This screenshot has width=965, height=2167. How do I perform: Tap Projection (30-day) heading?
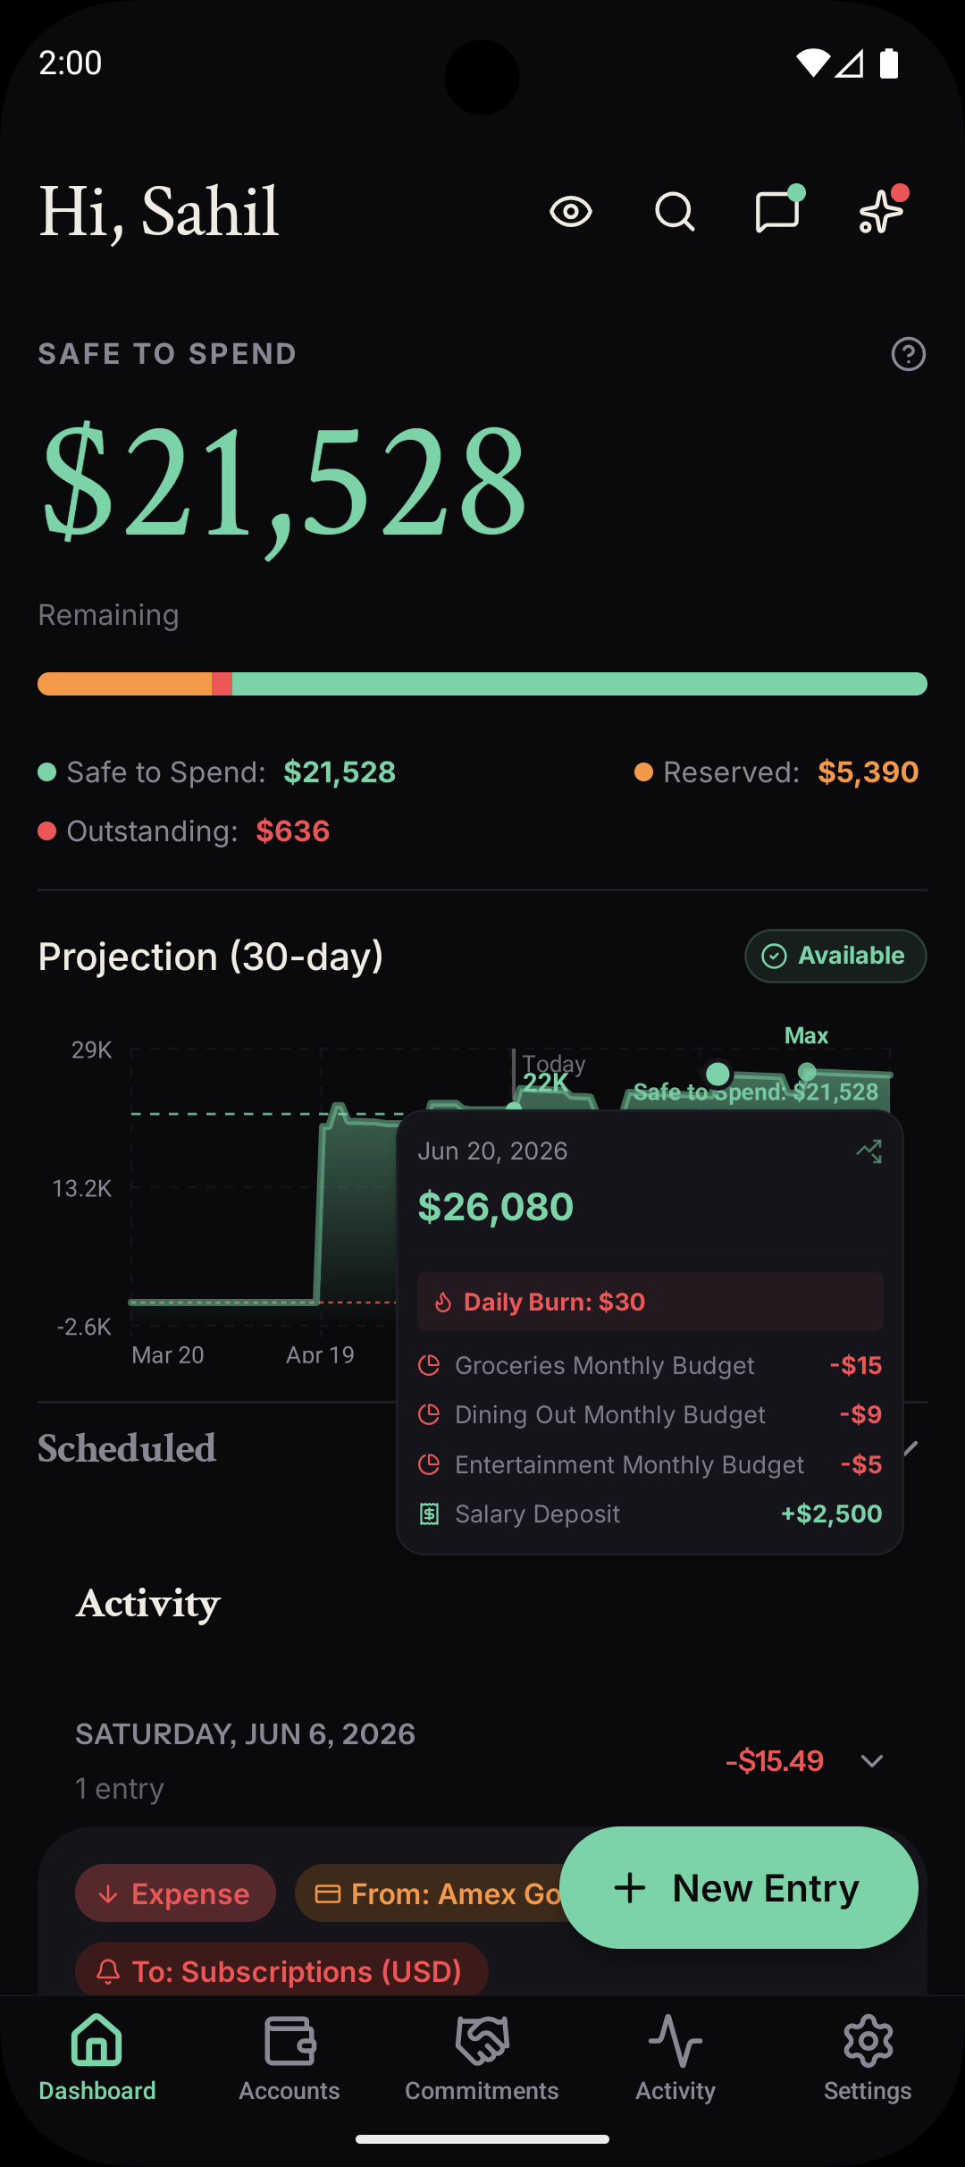coord(211,957)
